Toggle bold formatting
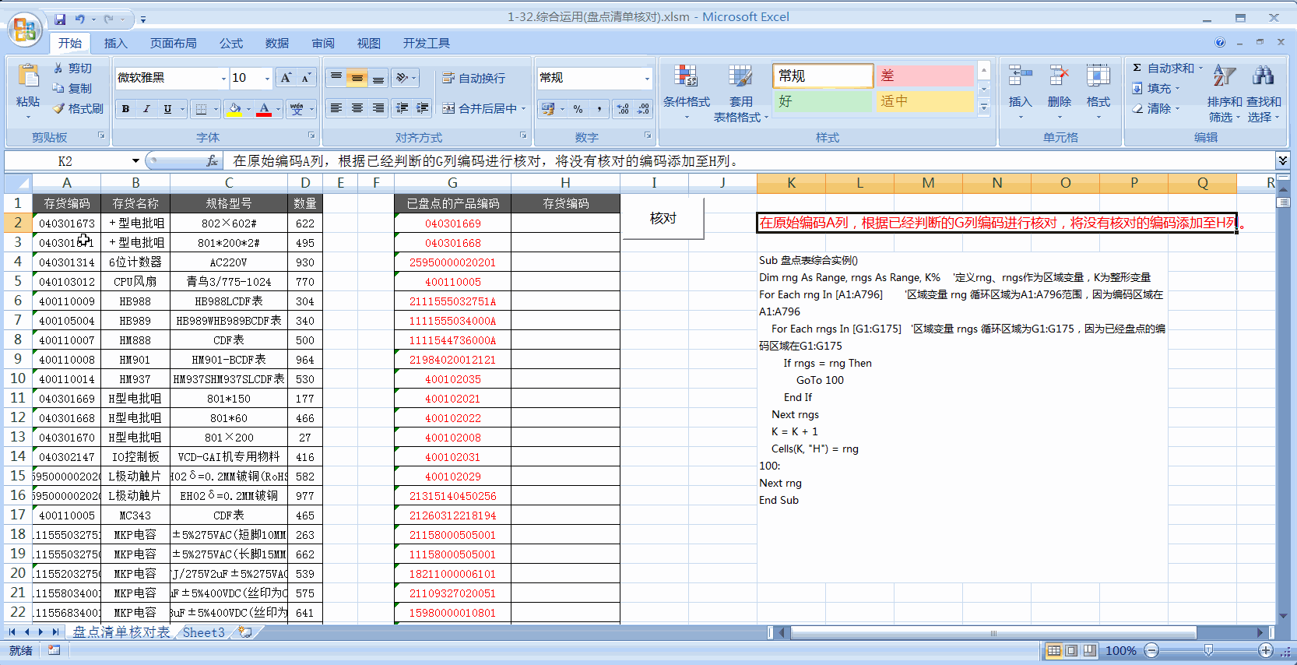Image resolution: width=1297 pixels, height=665 pixels. tap(125, 109)
